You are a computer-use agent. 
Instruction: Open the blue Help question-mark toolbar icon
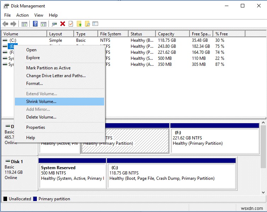tap(35, 24)
